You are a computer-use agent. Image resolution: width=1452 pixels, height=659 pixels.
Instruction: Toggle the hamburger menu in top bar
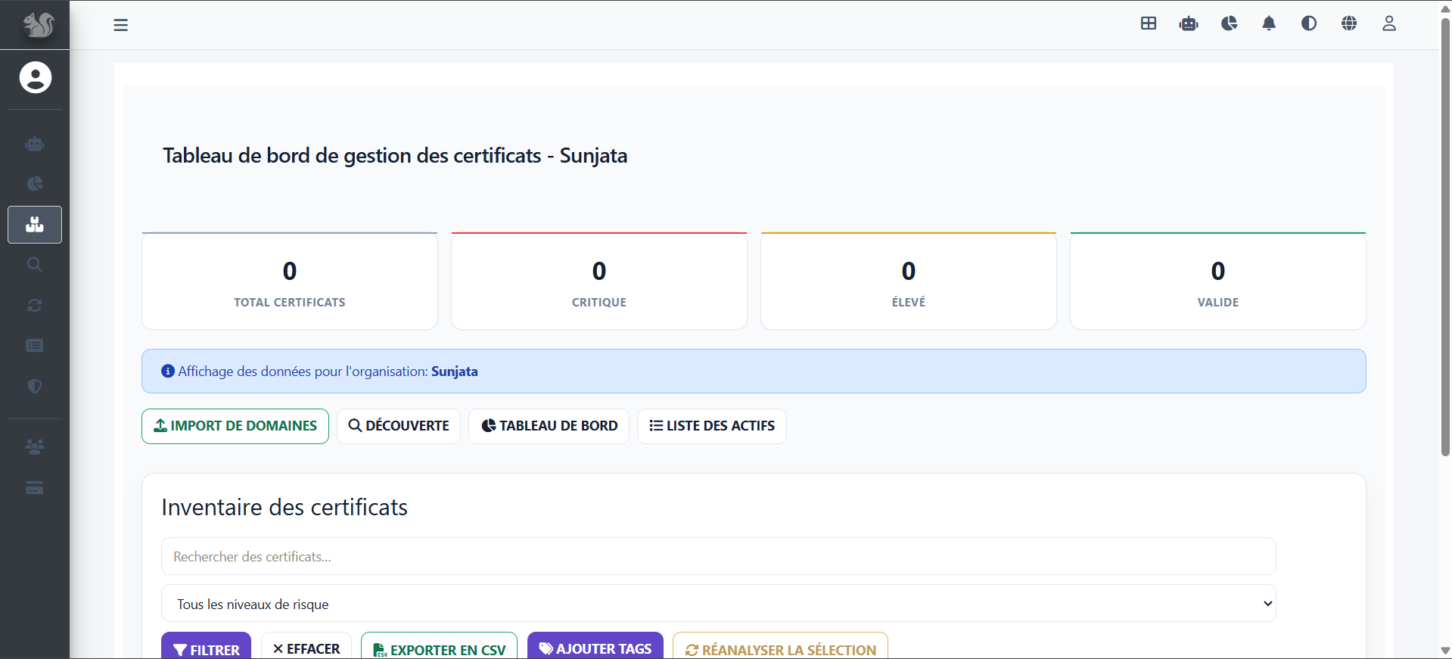(x=121, y=25)
